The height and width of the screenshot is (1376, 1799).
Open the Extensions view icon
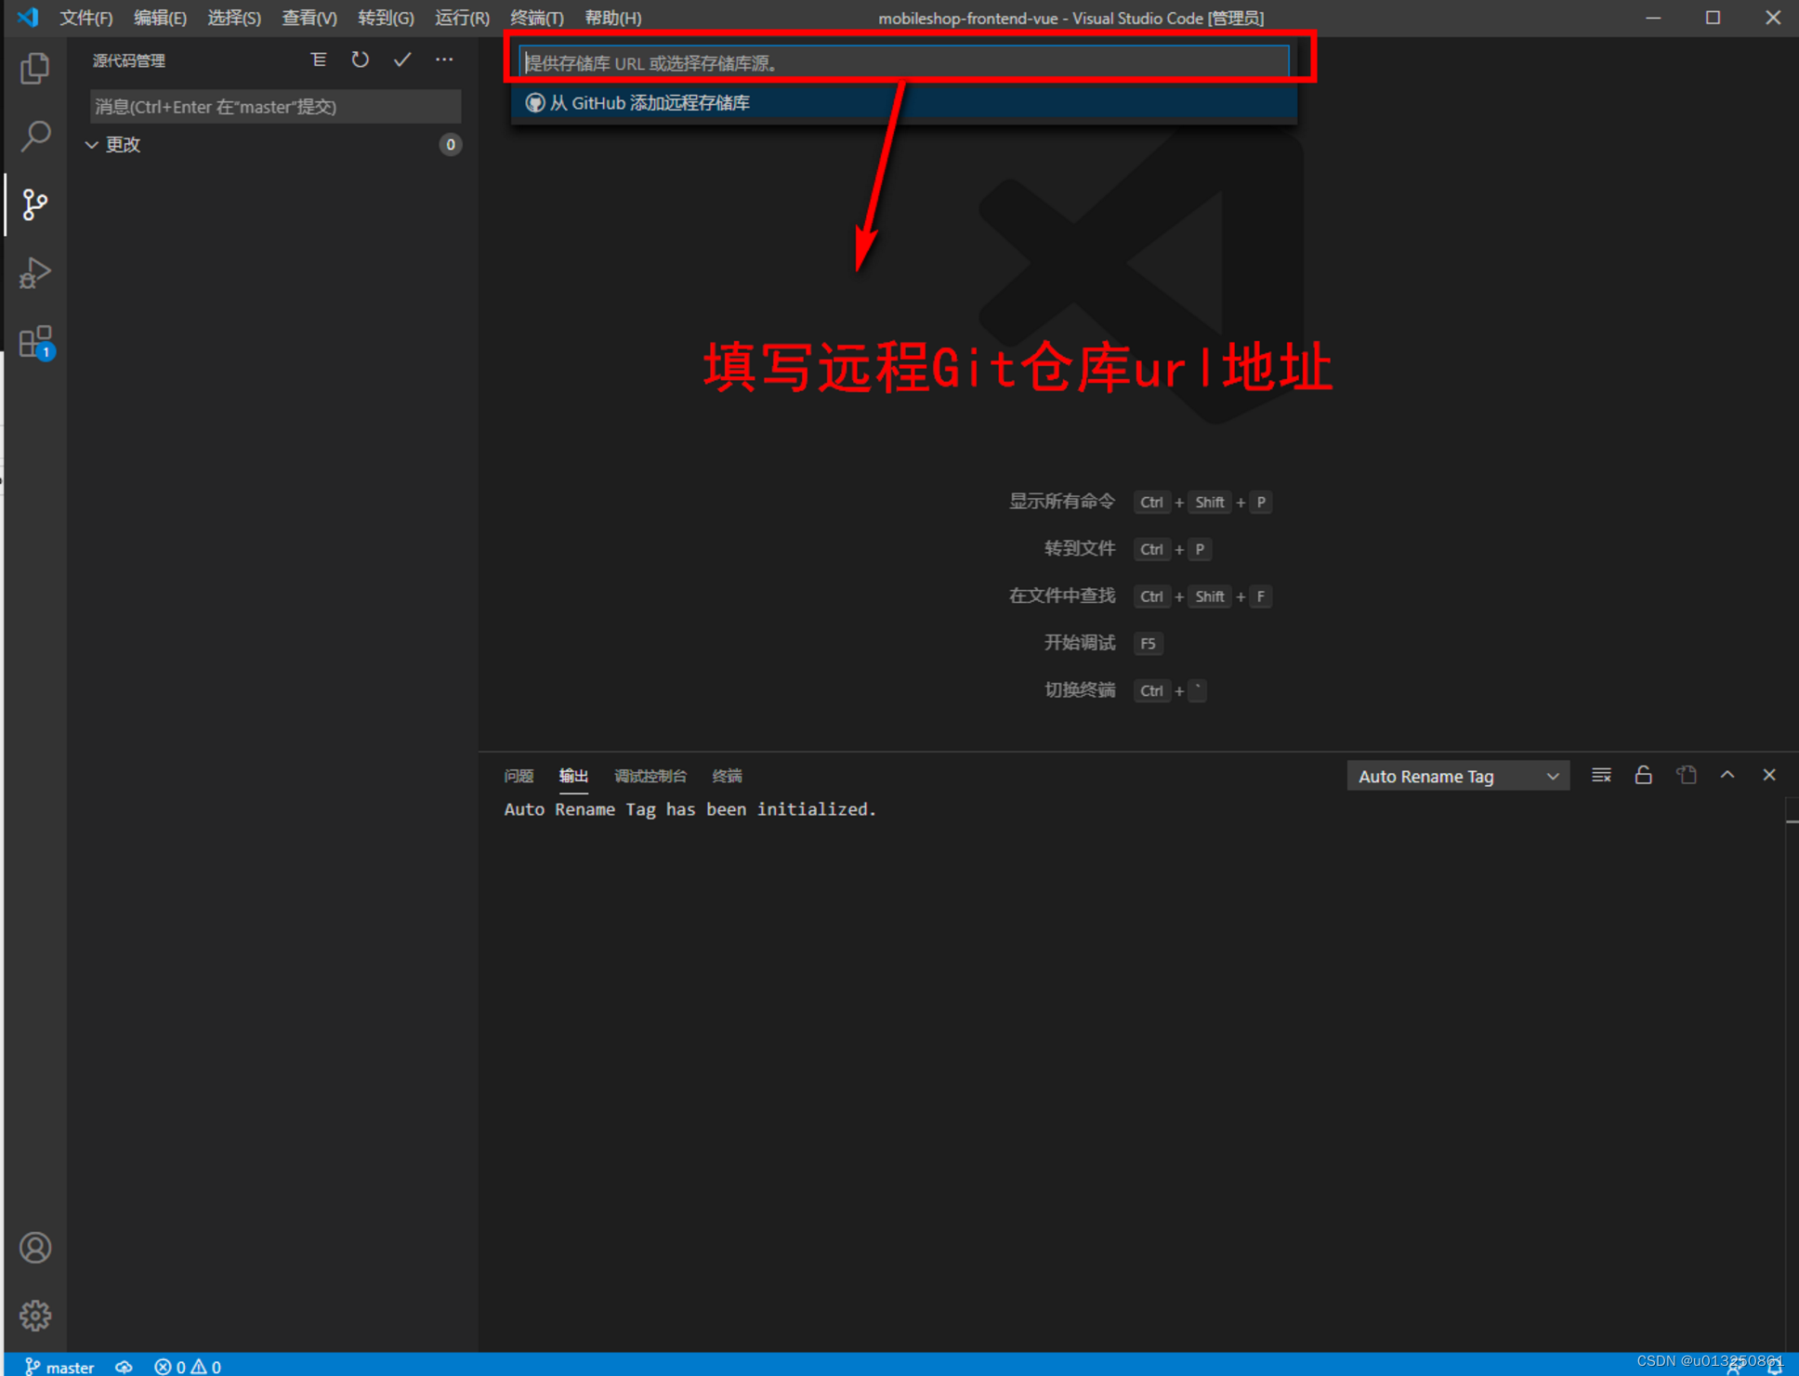tap(35, 342)
